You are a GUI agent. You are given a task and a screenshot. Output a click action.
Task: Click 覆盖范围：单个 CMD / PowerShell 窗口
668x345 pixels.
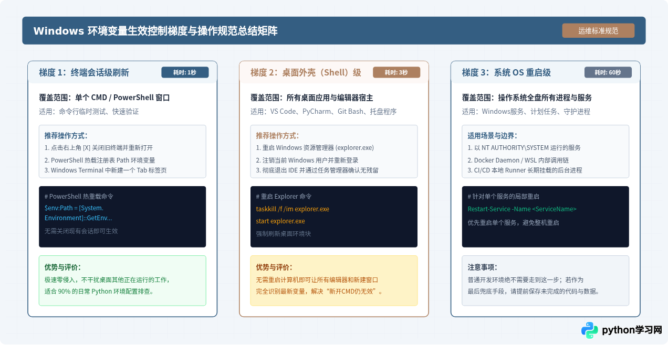pos(105,98)
